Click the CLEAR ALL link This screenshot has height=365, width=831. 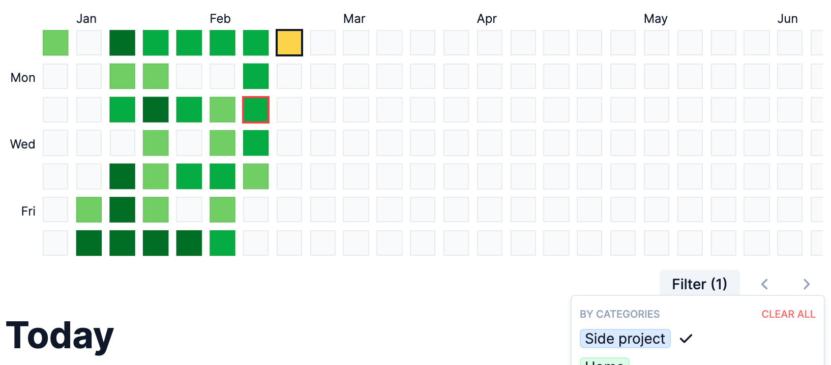click(788, 314)
